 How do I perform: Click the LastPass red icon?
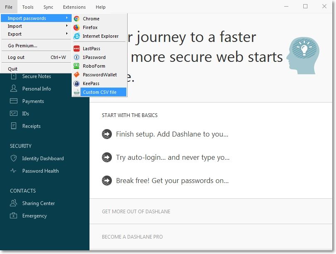click(77, 49)
